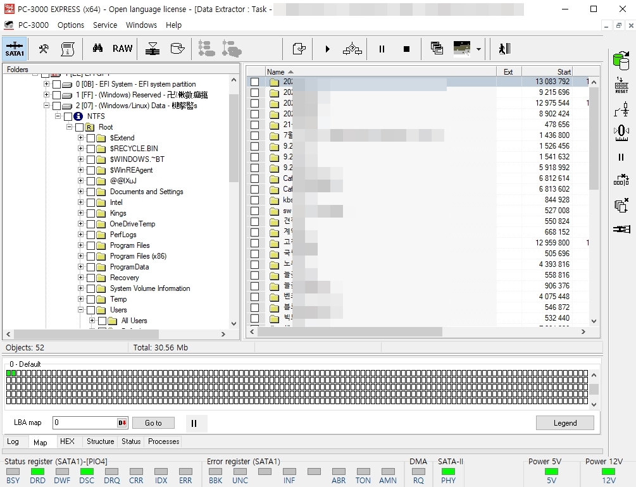Click the RAW recovery toolbar button

[x=123, y=49]
